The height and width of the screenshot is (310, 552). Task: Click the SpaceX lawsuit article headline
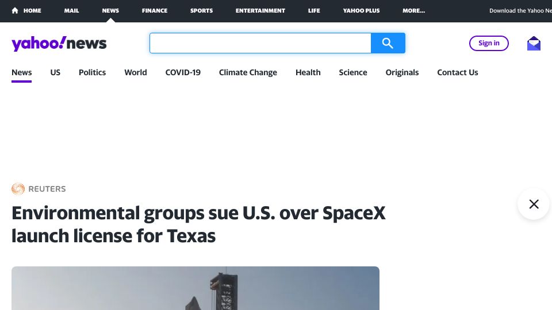pos(198,224)
